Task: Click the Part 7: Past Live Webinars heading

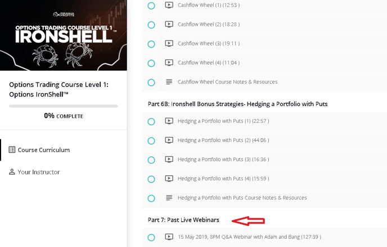Action: point(183,219)
